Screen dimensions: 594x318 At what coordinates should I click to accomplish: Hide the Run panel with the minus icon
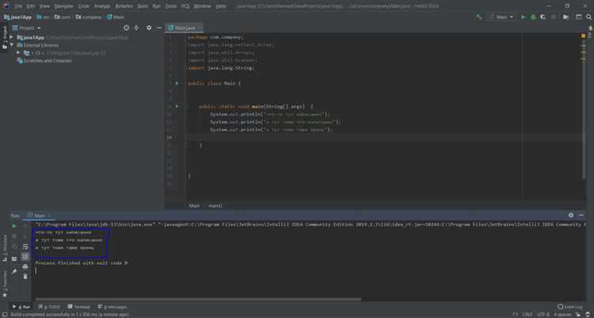pos(581,215)
